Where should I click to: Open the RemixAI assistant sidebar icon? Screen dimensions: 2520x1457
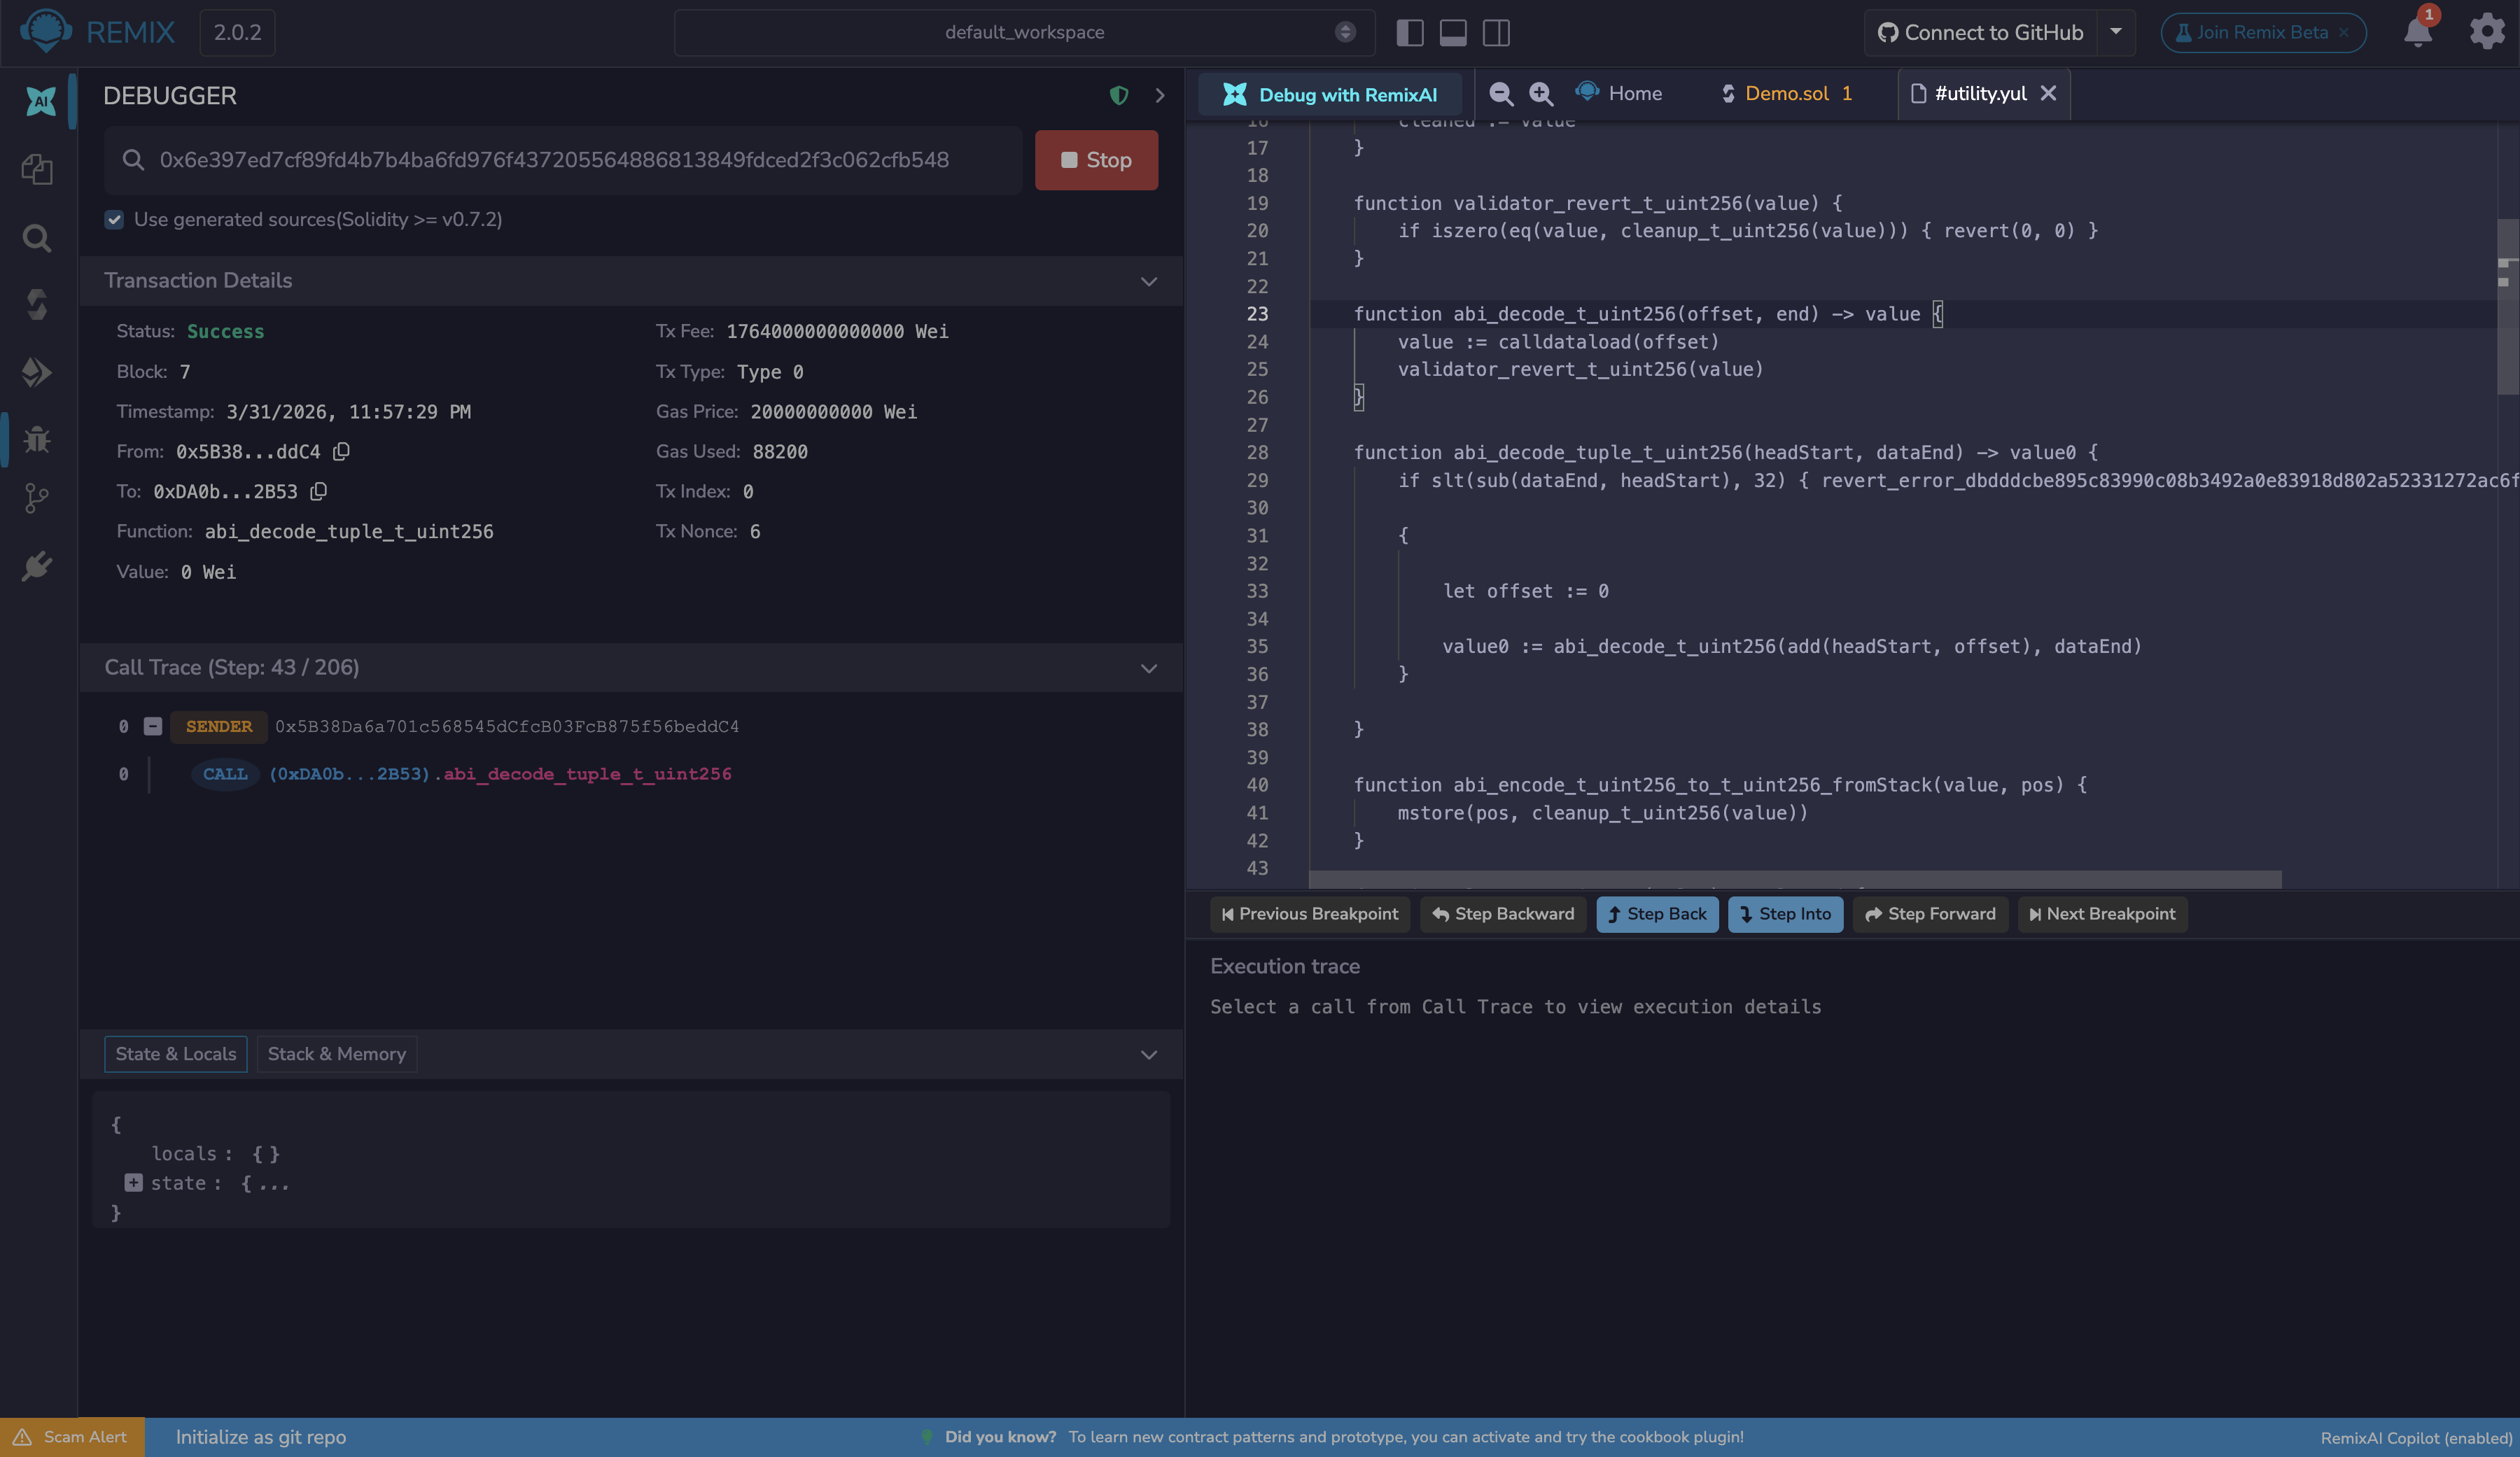tap(40, 100)
